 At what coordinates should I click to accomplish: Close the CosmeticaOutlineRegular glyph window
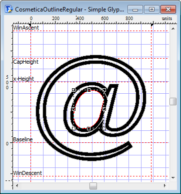pyautogui.click(x=168, y=10)
